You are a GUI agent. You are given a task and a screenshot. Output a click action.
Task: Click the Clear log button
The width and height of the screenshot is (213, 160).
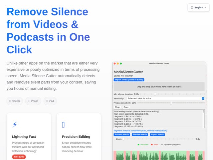tap(117, 107)
